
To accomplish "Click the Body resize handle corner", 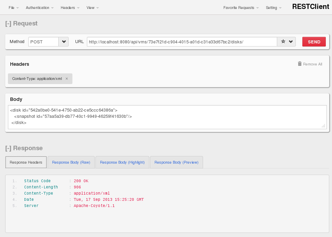I will [x=323, y=126].
